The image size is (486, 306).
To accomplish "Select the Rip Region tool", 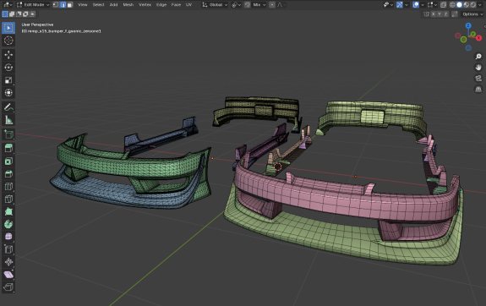I will coord(8,287).
